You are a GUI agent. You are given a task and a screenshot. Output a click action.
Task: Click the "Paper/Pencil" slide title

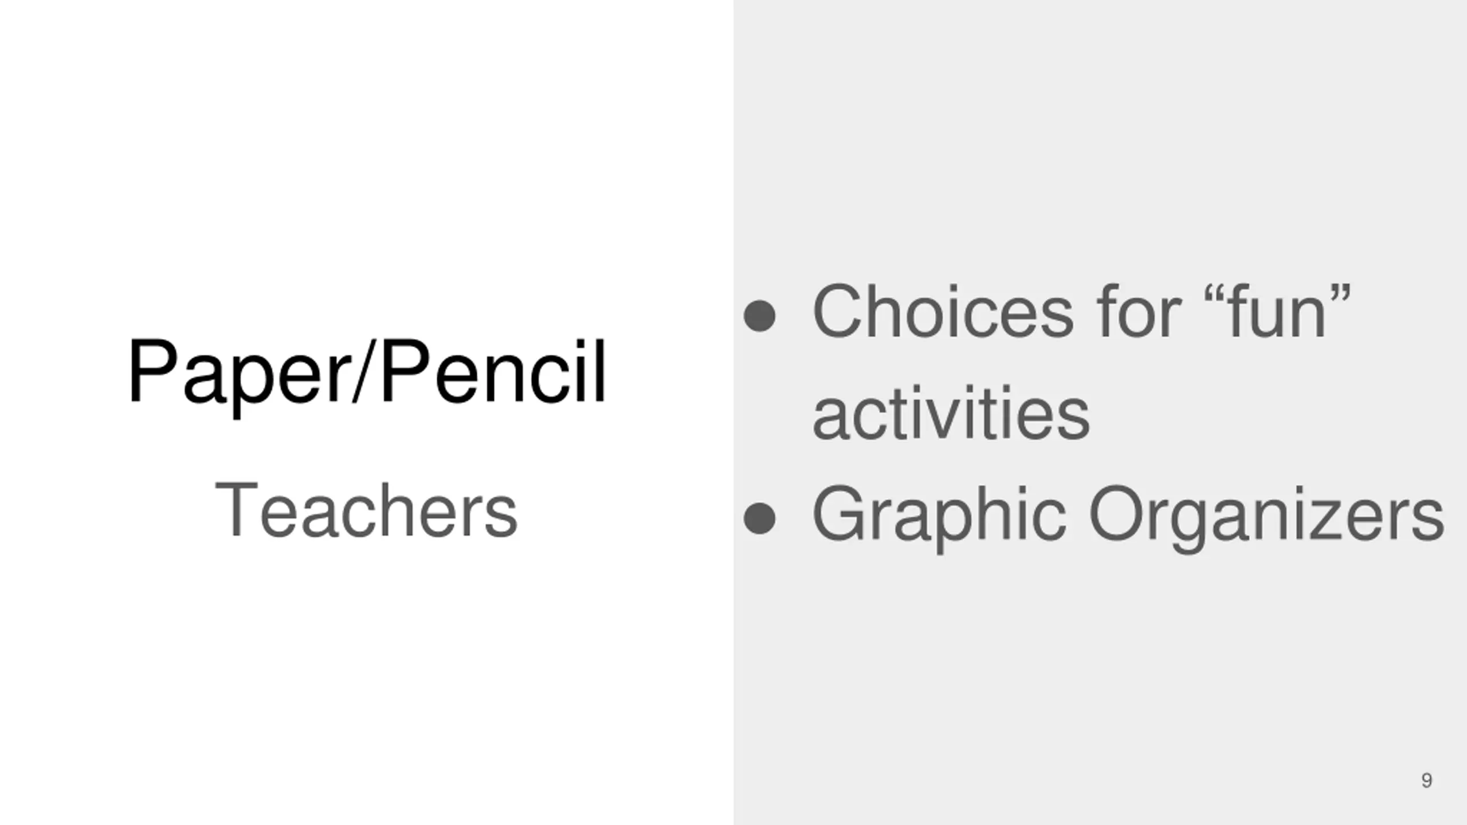pos(367,374)
